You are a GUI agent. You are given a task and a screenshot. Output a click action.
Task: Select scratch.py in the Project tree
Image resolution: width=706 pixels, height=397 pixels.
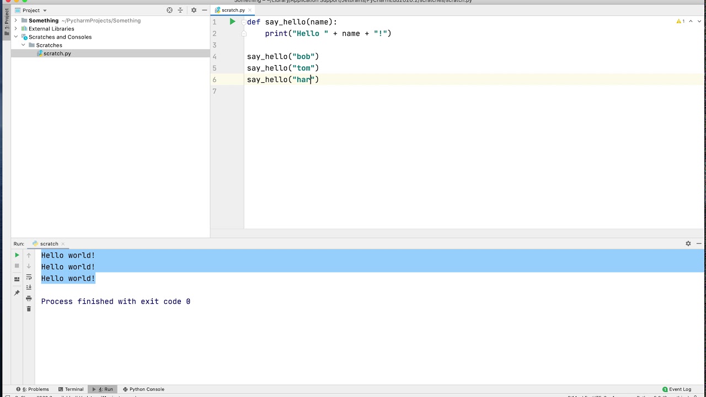[110, 53]
